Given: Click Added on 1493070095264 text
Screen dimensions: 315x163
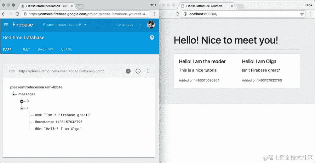Looking at the screenshot, I should [199, 81].
